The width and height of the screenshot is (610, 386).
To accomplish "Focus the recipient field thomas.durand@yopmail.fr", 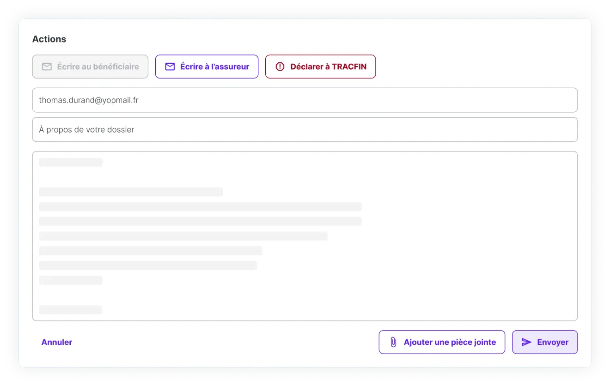I will (x=305, y=100).
